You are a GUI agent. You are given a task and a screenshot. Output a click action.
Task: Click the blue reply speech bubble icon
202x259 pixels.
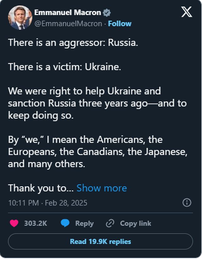(65, 223)
